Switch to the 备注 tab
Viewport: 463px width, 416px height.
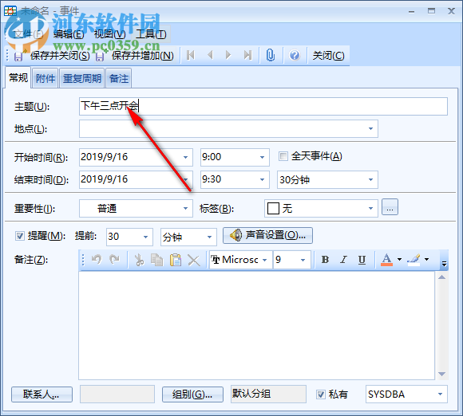pyautogui.click(x=119, y=78)
